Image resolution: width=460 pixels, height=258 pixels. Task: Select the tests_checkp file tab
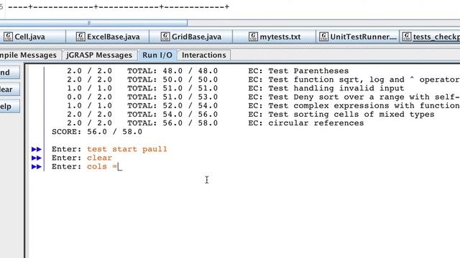pos(430,37)
